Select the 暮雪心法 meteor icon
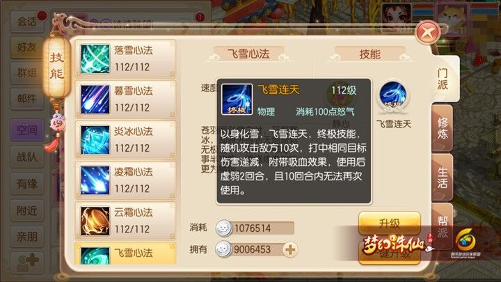 95,100
